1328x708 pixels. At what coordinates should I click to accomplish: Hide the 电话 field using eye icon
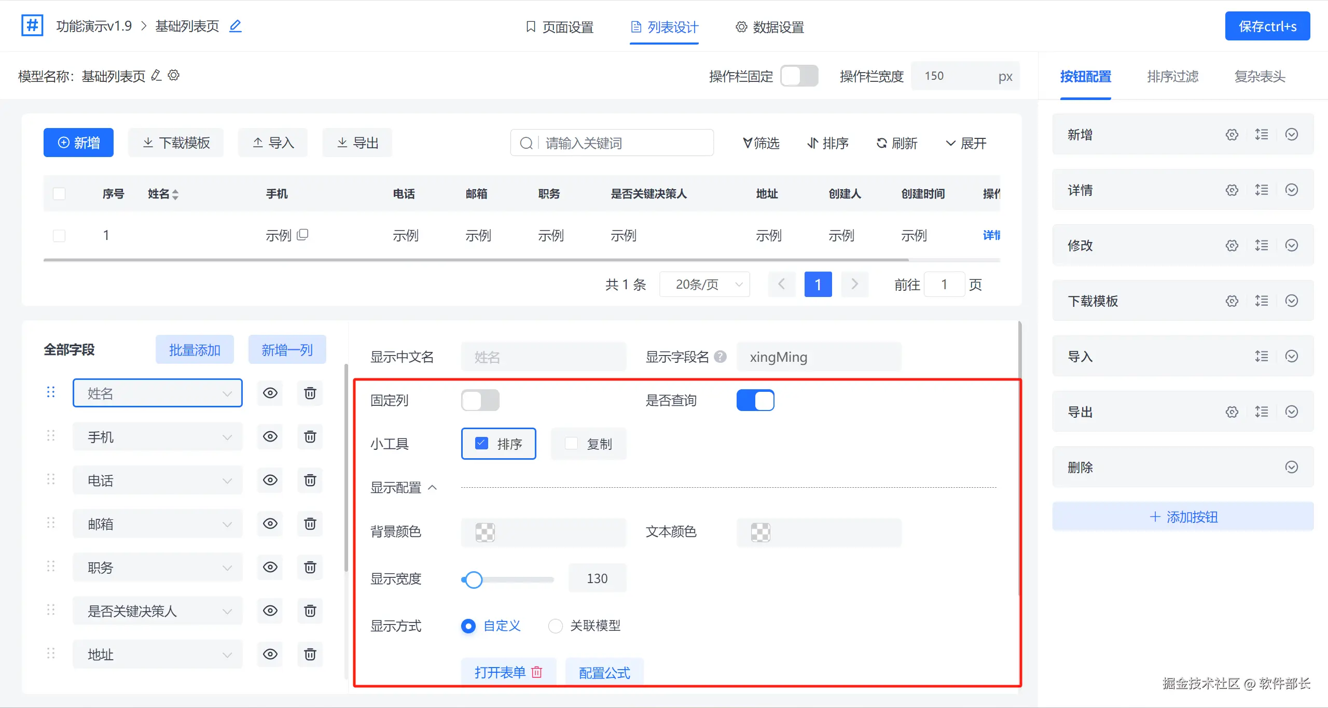tap(270, 480)
